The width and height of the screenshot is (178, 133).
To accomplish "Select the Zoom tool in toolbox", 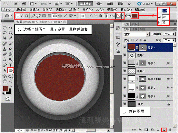I will click(11, 81).
